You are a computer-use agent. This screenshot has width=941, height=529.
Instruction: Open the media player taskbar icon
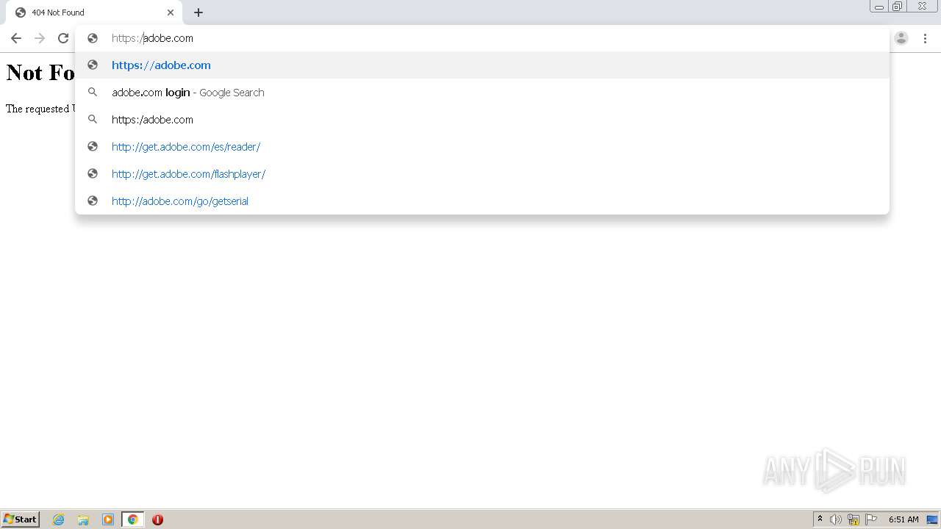point(108,519)
